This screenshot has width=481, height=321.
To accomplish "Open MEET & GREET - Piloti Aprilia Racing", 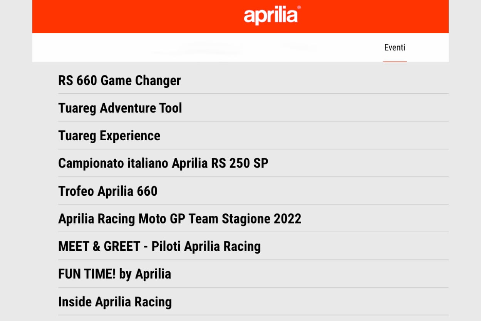I will [159, 247].
